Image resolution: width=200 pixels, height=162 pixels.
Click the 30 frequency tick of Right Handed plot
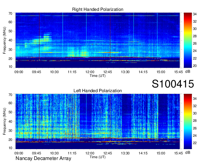(10, 50)
